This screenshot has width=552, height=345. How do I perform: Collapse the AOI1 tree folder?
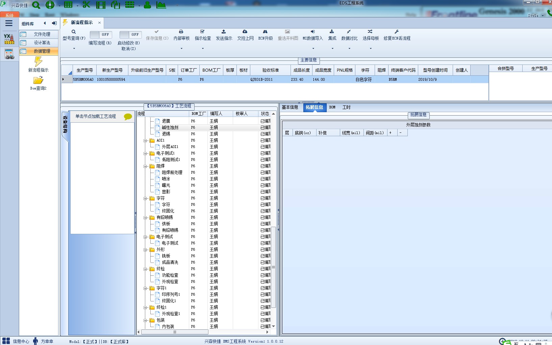(145, 141)
